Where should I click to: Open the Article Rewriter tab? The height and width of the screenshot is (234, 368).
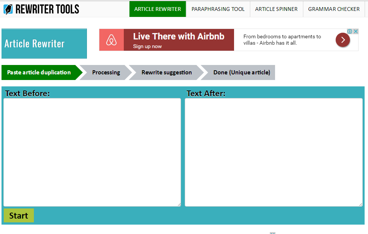tap(158, 9)
